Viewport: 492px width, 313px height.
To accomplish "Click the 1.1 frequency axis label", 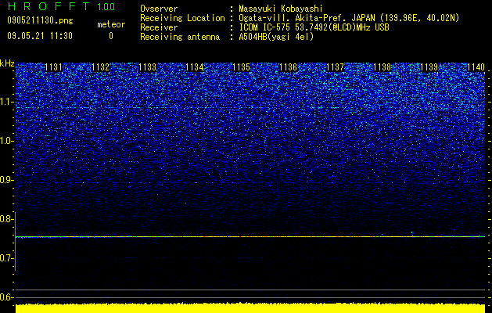I will (x=7, y=102).
